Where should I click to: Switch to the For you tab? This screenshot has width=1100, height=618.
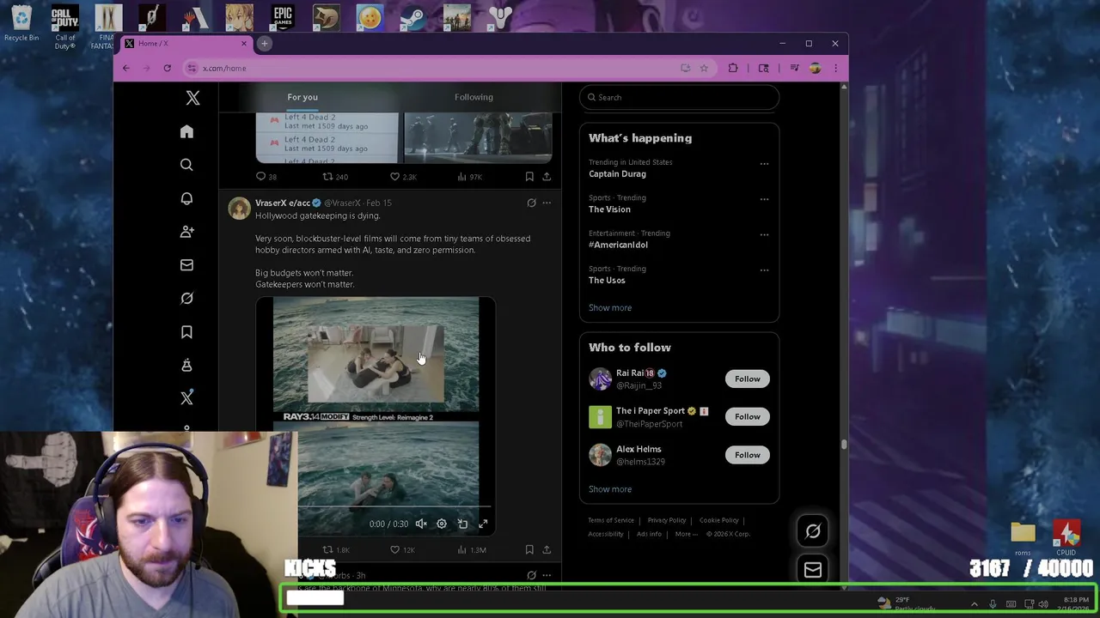[302, 97]
